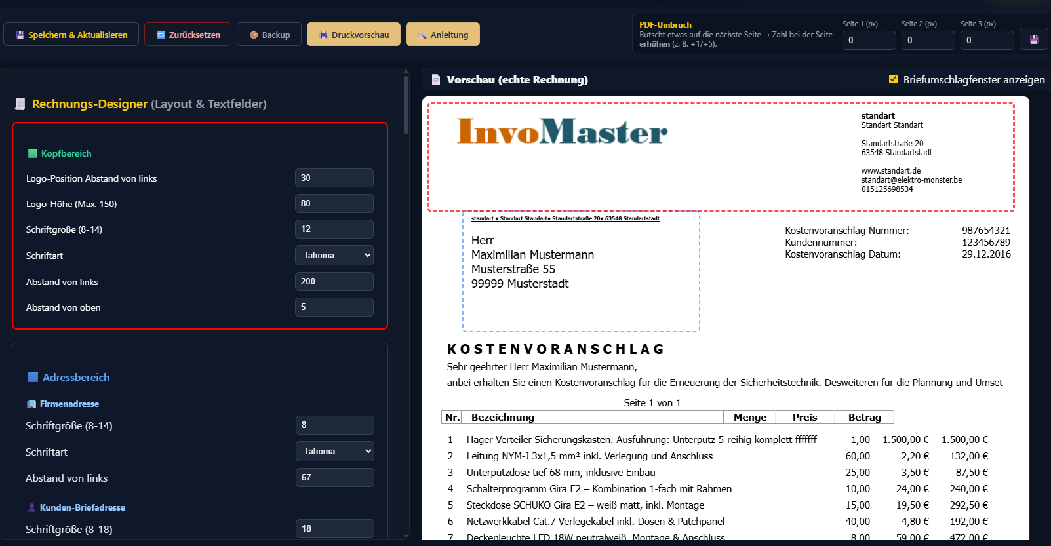Click Kostenvoranschlag Nummer value 987654321
Viewport: 1051px width, 546px height.
click(x=986, y=231)
